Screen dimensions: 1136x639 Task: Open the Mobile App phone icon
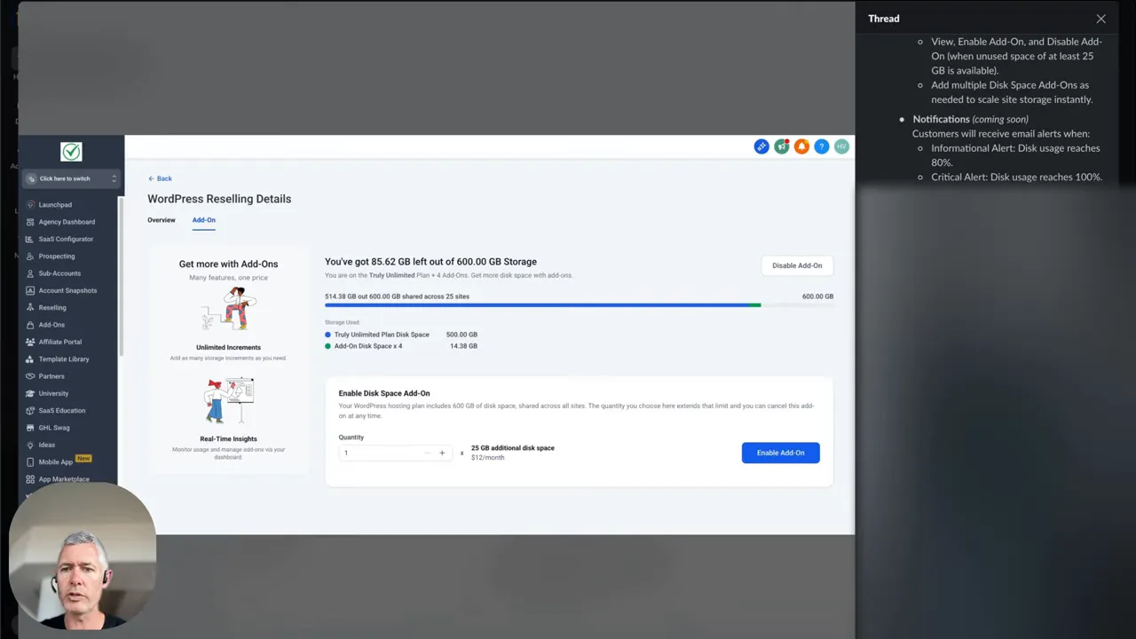[x=30, y=462]
